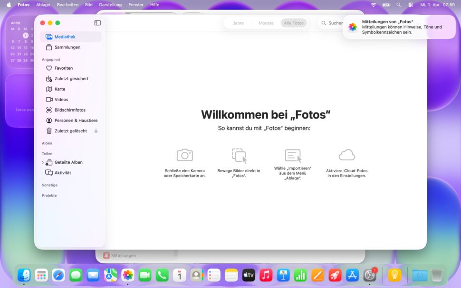Image resolution: width=461 pixels, height=288 pixels.
Task: Open the Zuletzt gelöscht trash section
Action: tap(70, 130)
